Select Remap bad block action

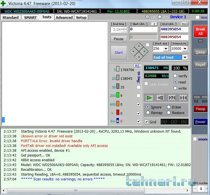point(148,113)
